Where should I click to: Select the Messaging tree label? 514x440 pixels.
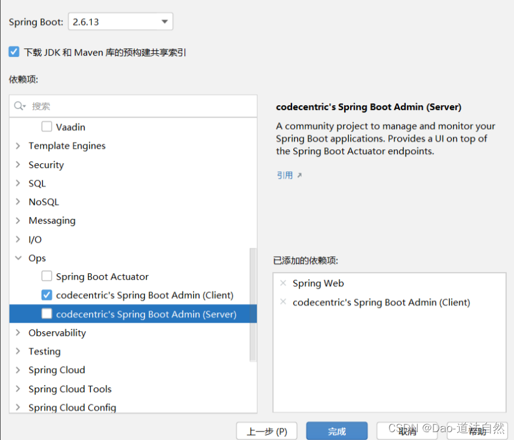coord(52,221)
